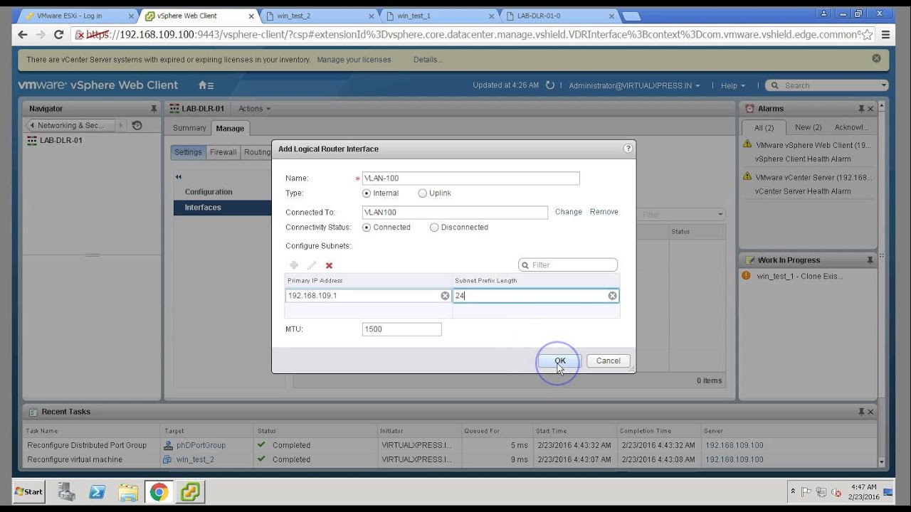The image size is (911, 512).
Task: Open vSphere Client taskbar icon
Action: [189, 491]
